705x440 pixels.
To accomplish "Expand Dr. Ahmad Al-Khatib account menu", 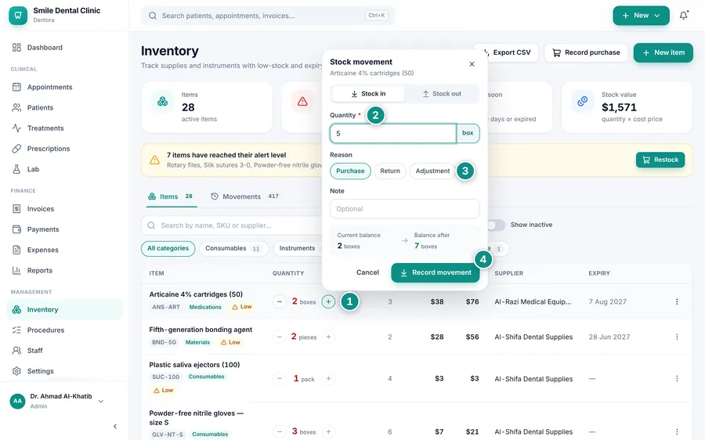I will tap(57, 401).
